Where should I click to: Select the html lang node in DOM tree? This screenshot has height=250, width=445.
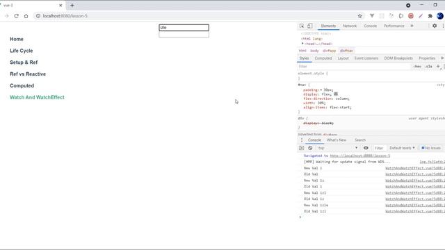tap(311, 39)
